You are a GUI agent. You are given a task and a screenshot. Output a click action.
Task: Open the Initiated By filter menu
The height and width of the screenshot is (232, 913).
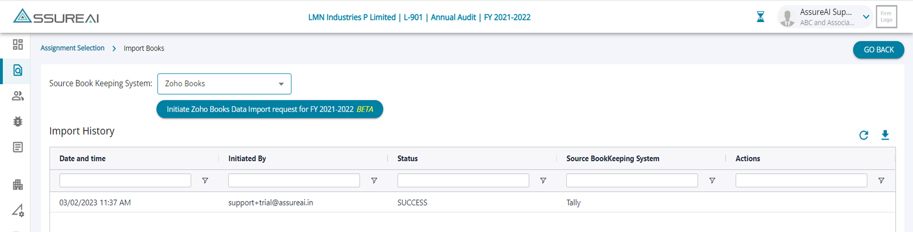click(x=374, y=181)
